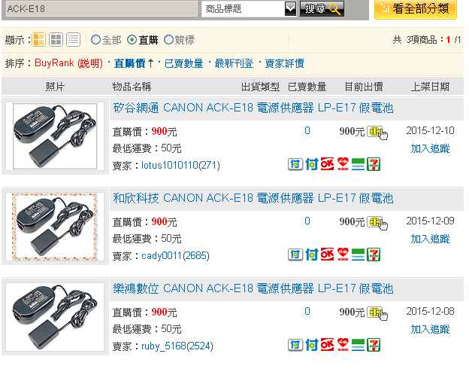This screenshot has height=375, width=469.
Task: Open seller cady0011 profile link
Action: pos(162,256)
